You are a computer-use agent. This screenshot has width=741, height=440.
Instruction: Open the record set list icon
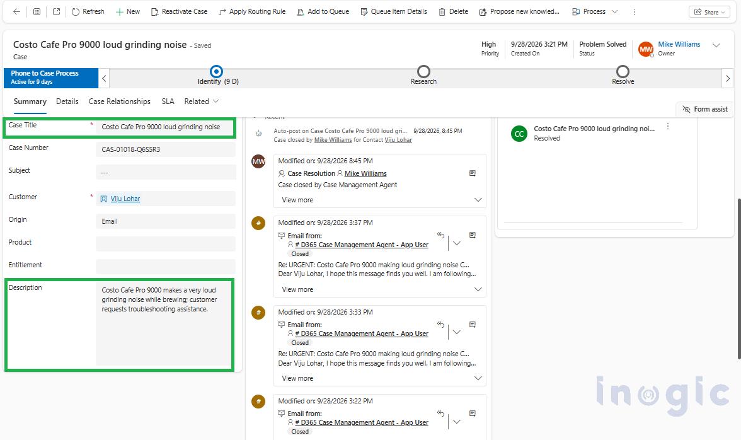[37, 12]
